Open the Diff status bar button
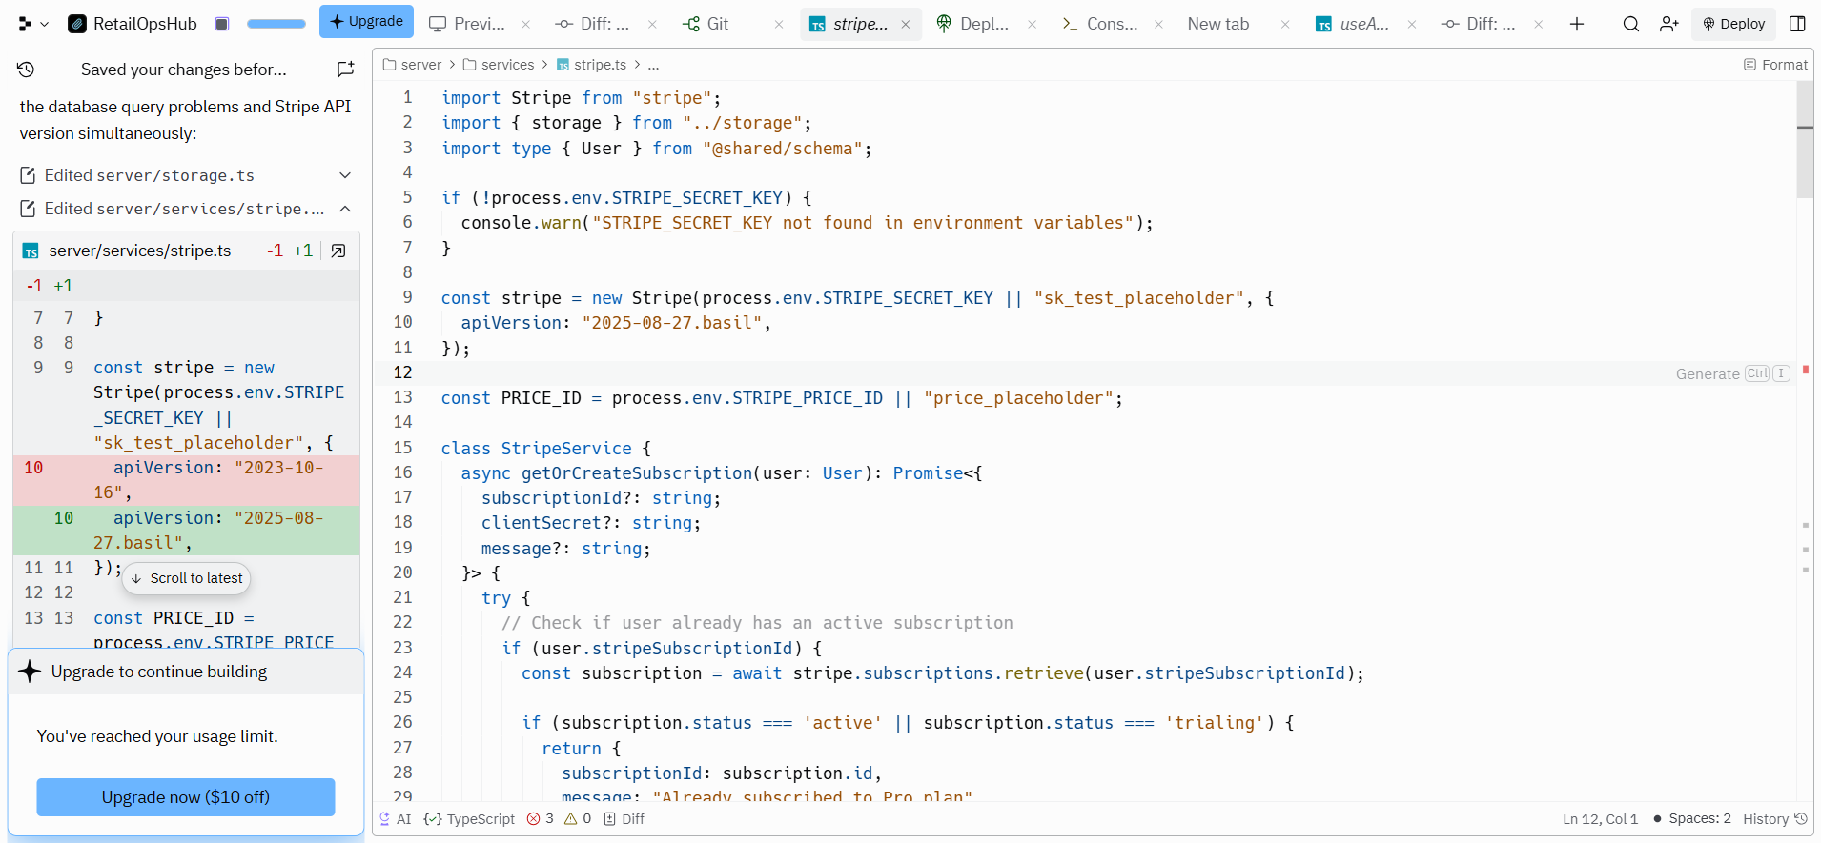Viewport: 1821px width, 843px height. tap(624, 819)
